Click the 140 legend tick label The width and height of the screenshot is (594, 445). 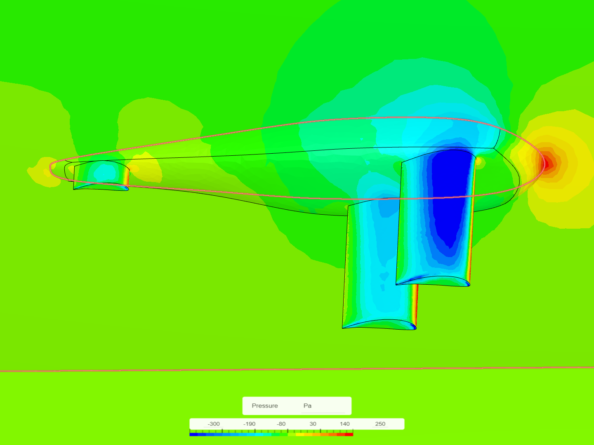pyautogui.click(x=345, y=424)
